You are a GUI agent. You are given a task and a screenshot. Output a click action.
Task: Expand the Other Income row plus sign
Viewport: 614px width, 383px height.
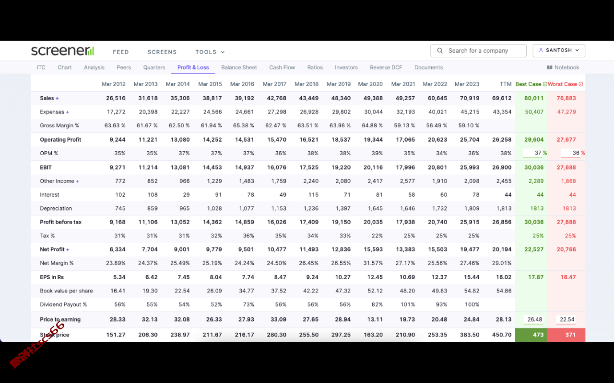[77, 181]
